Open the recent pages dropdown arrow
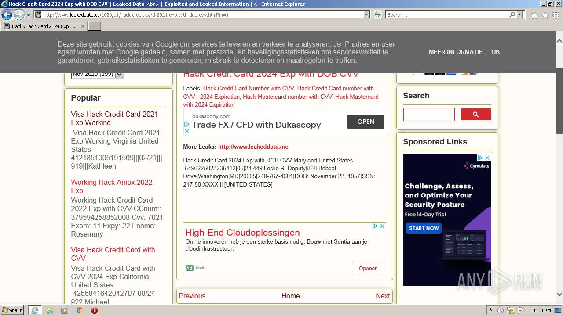563x316 pixels. click(x=29, y=15)
